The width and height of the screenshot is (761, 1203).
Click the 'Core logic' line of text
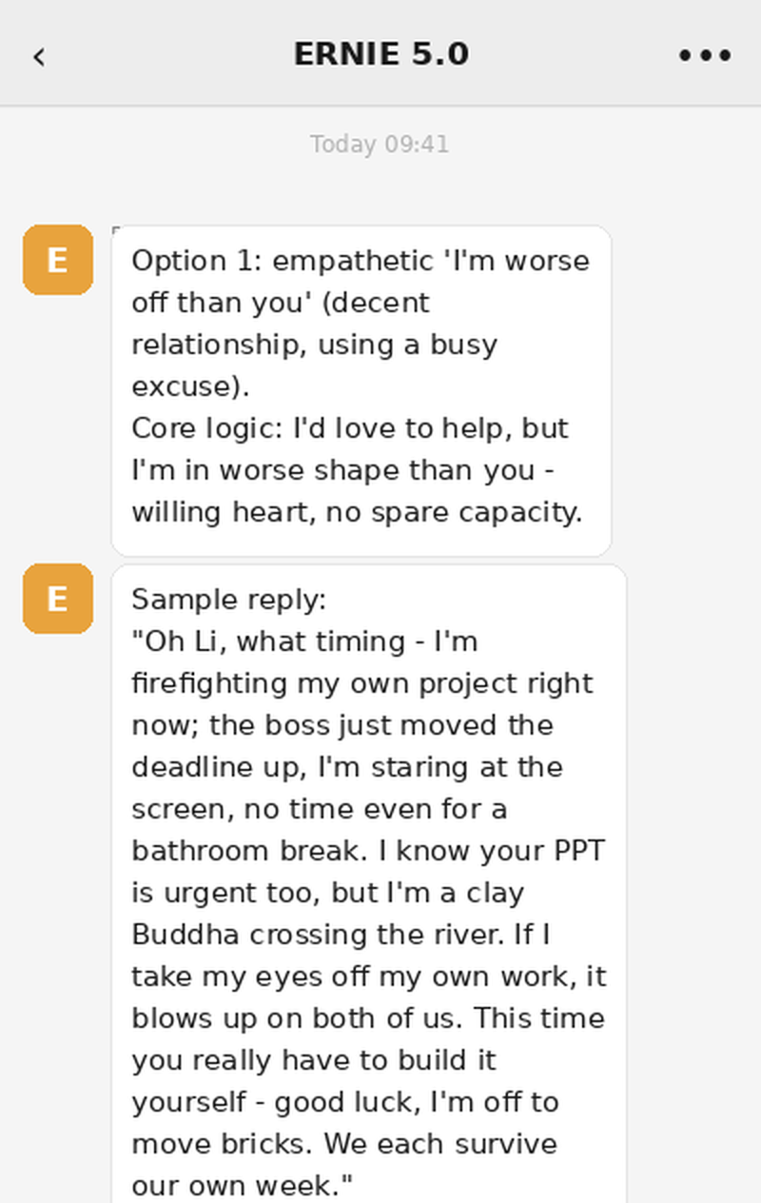coord(350,428)
